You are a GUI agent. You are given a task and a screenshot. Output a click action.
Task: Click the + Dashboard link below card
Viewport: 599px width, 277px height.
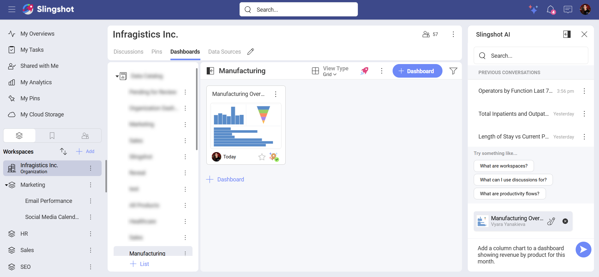(x=225, y=180)
